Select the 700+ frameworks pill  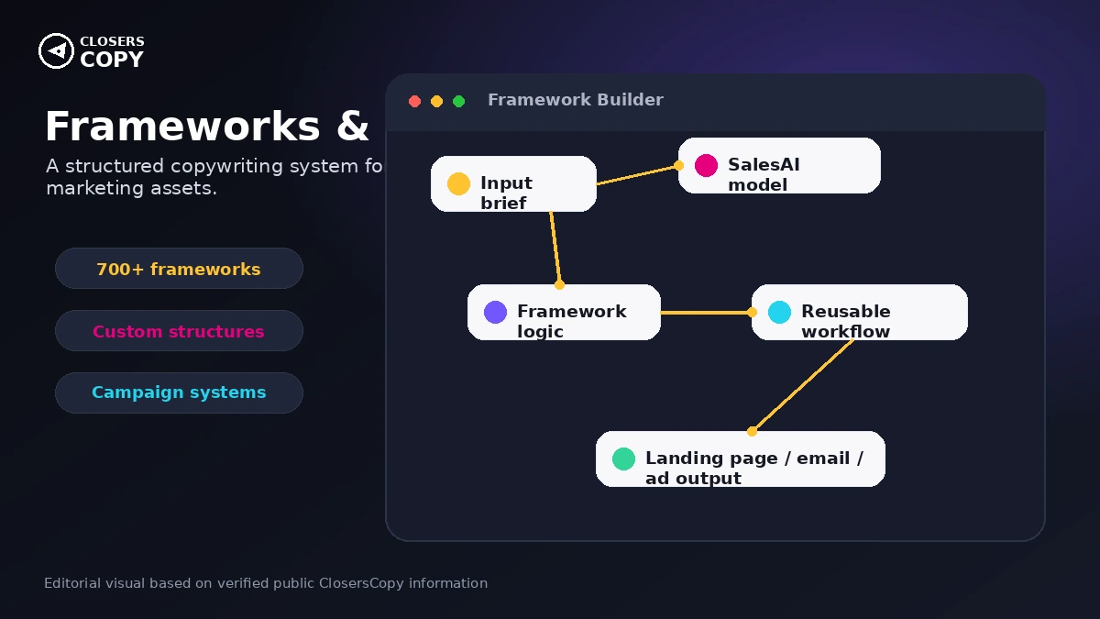(179, 269)
